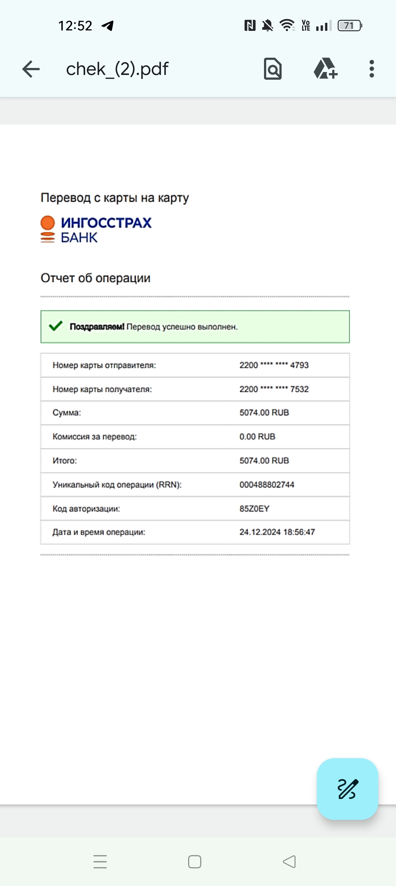Screen dimensions: 396x886
Task: Tap the authorization code 85Z0EY
Action: tap(254, 509)
